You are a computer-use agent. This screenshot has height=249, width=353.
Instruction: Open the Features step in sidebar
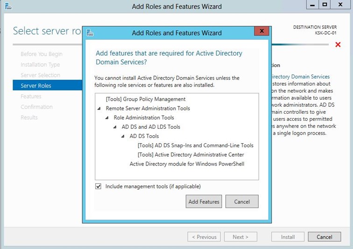31,96
